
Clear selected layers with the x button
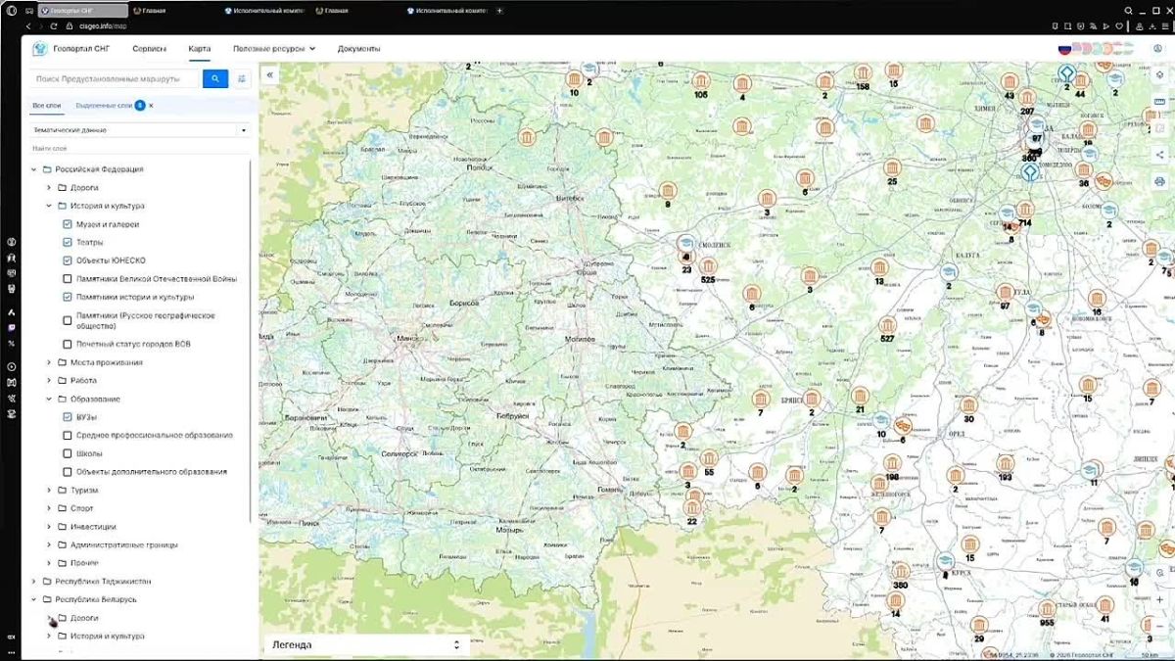[x=151, y=105]
